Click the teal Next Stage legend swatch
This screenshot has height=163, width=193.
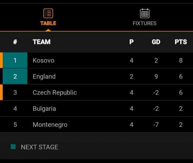(13, 147)
